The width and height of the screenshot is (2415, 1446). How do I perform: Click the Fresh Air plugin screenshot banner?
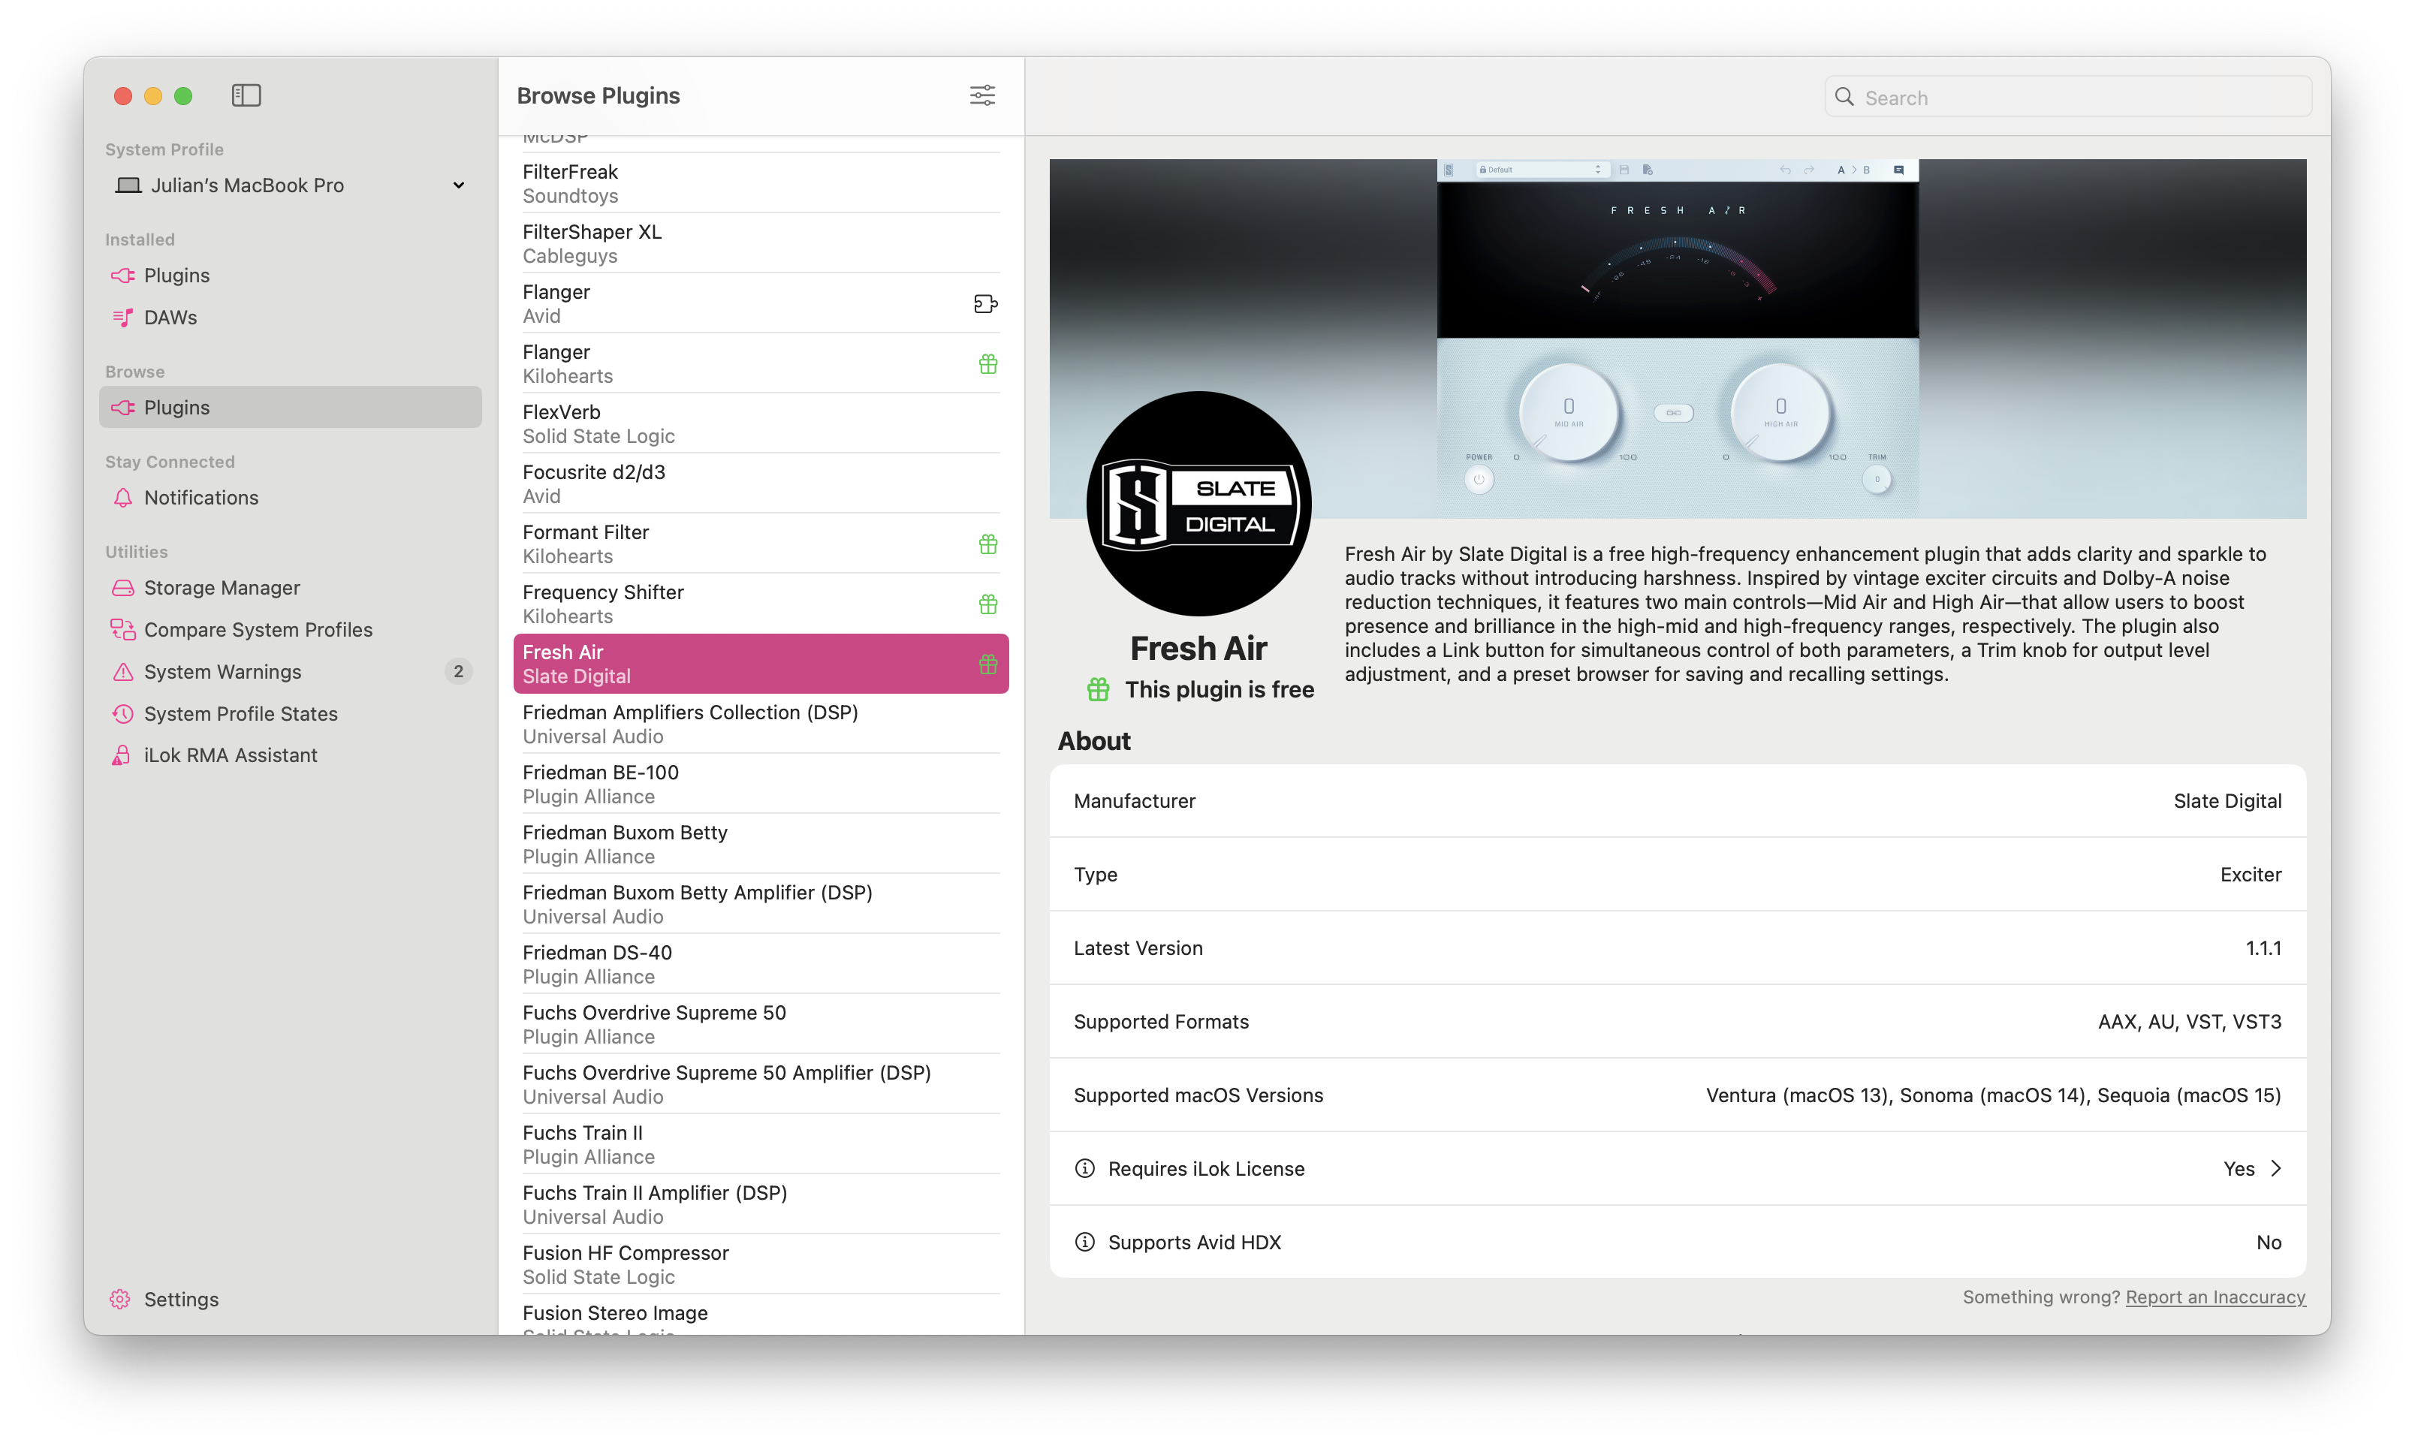[1678, 338]
